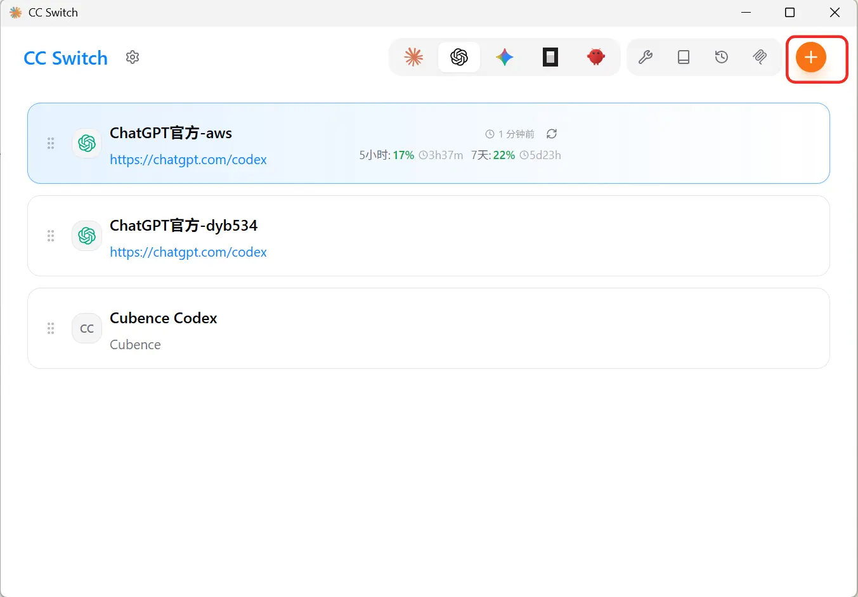Open settings via the gear icon
This screenshot has width=858, height=597.
133,57
